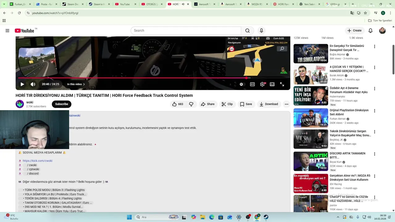
Task: Open options for 'DİSCORD ARTIK TAMAMEN BİTTİ'
Action: point(374,154)
